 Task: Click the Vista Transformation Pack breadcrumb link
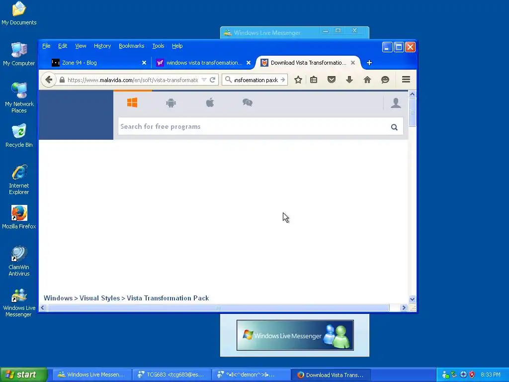pos(168,298)
